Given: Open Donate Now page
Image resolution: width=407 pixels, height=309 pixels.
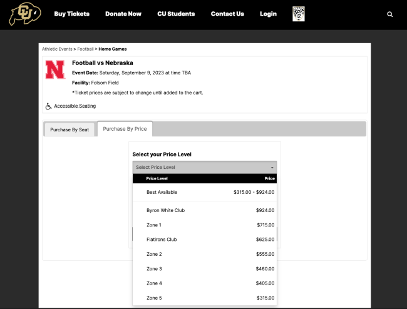Looking at the screenshot, I should point(123,14).
